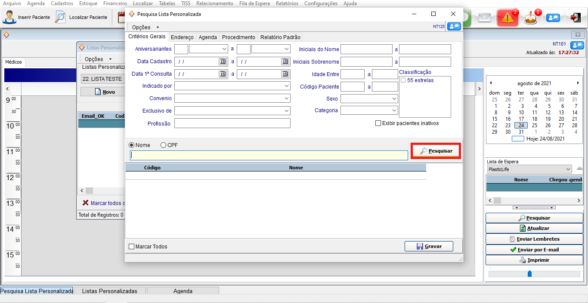Check the 55 estrelas classification box

(403, 80)
